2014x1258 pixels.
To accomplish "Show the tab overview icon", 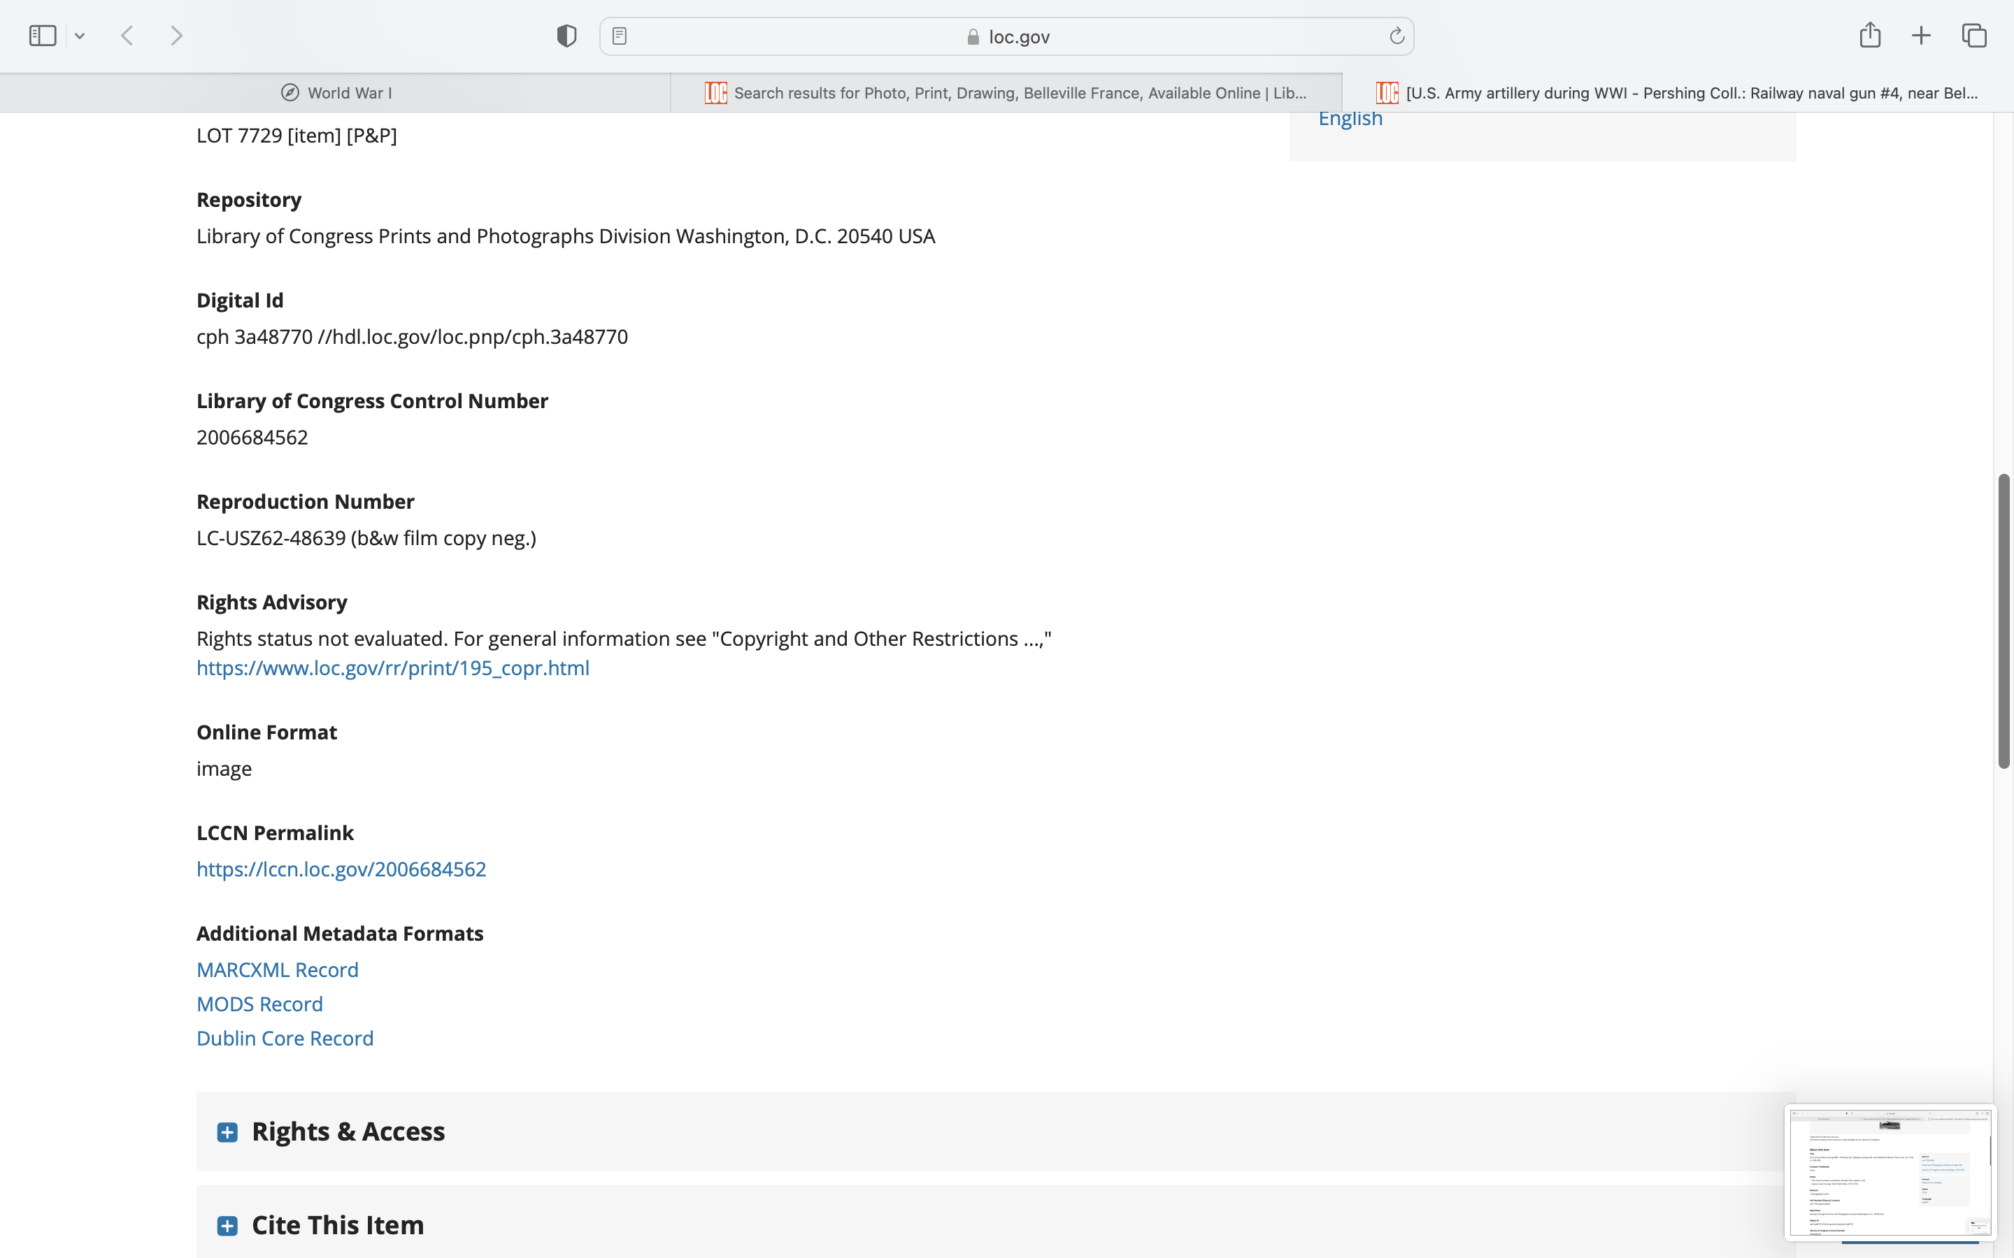I will point(1974,36).
